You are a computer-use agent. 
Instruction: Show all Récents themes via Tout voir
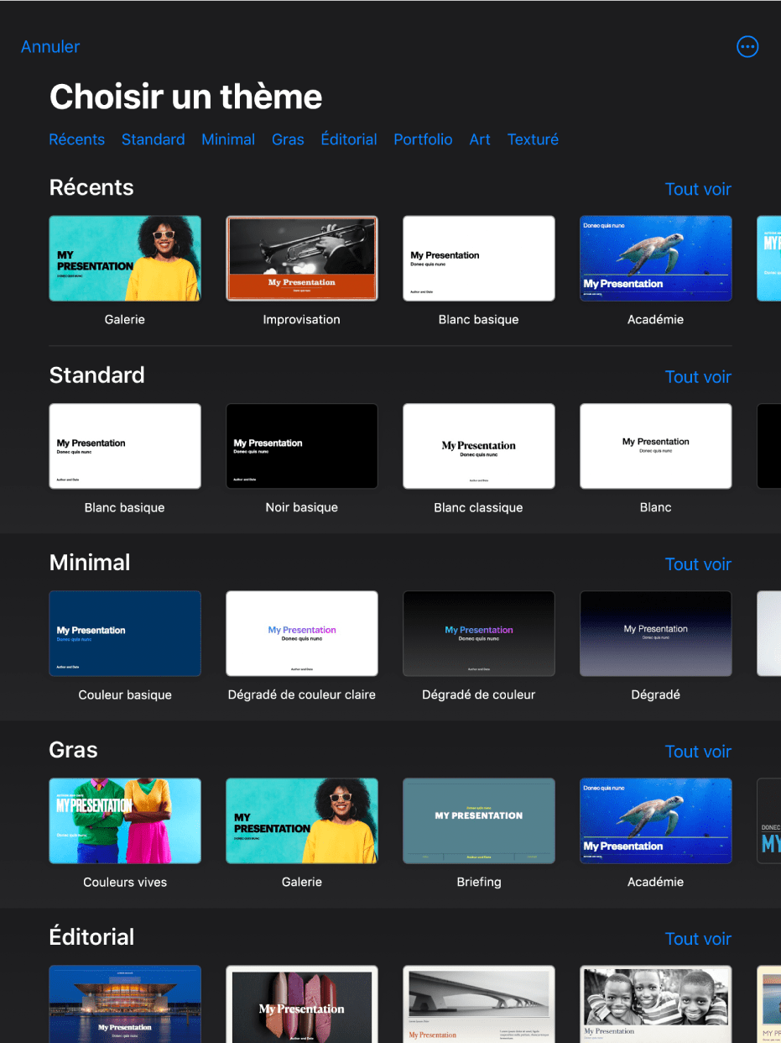pyautogui.click(x=698, y=189)
